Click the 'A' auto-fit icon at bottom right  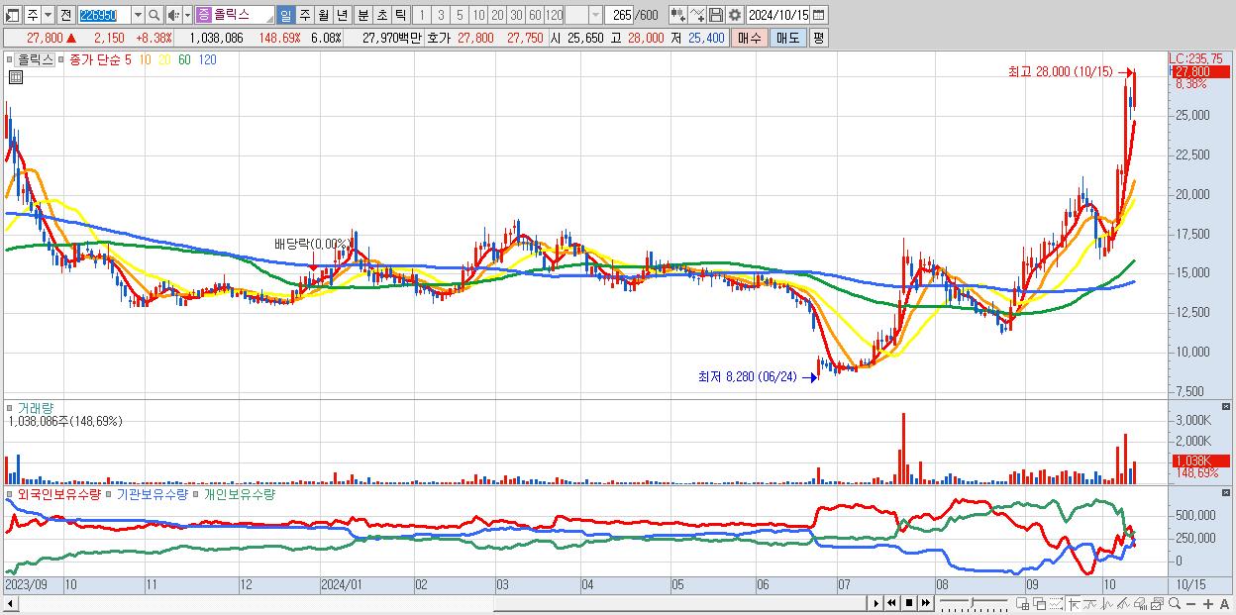pos(1224,604)
